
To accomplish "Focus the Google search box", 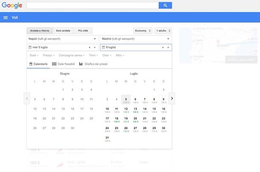I will (x=92, y=5).
